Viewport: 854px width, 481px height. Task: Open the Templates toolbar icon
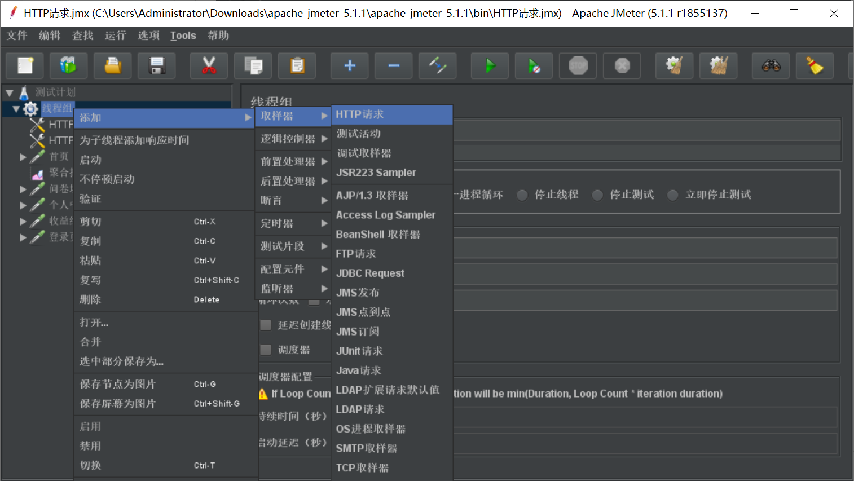point(68,66)
